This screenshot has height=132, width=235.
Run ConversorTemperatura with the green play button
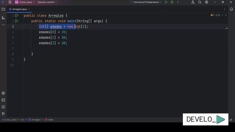point(166,2)
